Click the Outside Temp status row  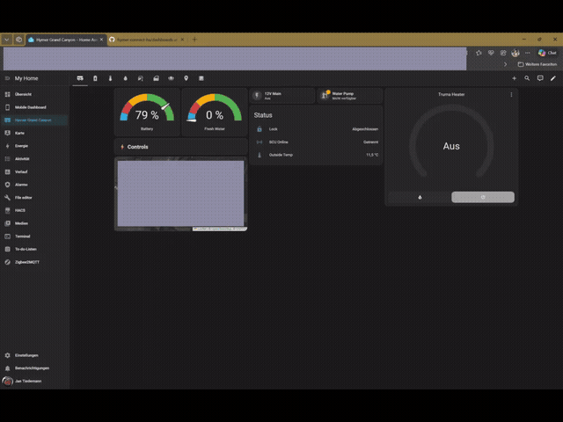317,155
